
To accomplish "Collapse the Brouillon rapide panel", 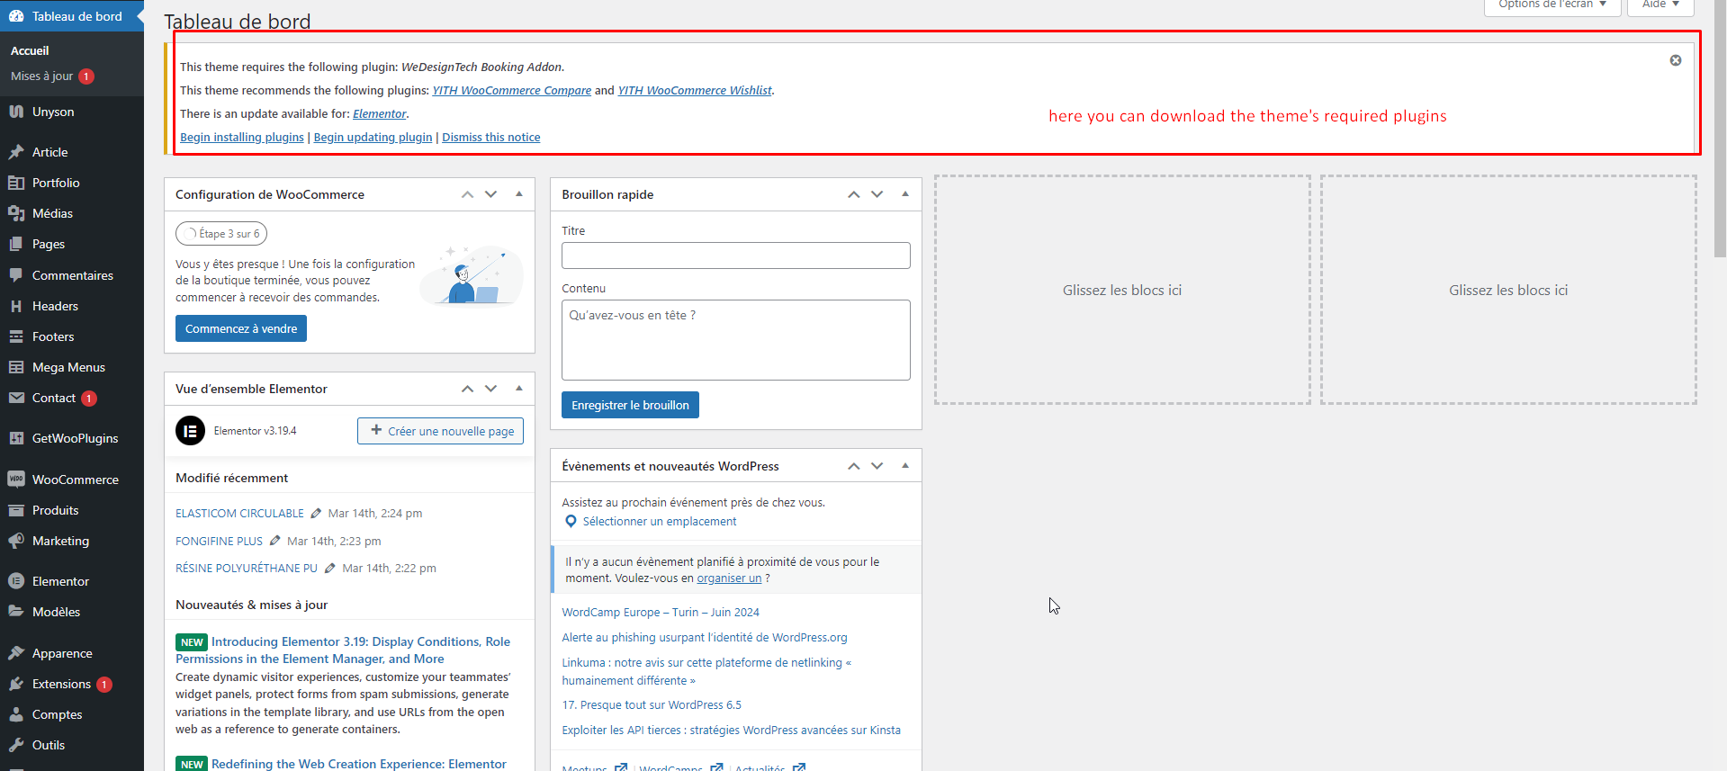I will pyautogui.click(x=905, y=194).
